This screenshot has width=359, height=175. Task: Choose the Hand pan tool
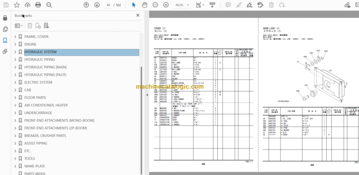[x=144, y=5]
